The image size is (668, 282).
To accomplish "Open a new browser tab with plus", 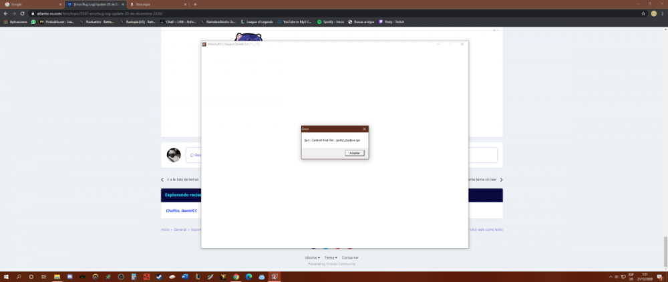I will [195, 4].
